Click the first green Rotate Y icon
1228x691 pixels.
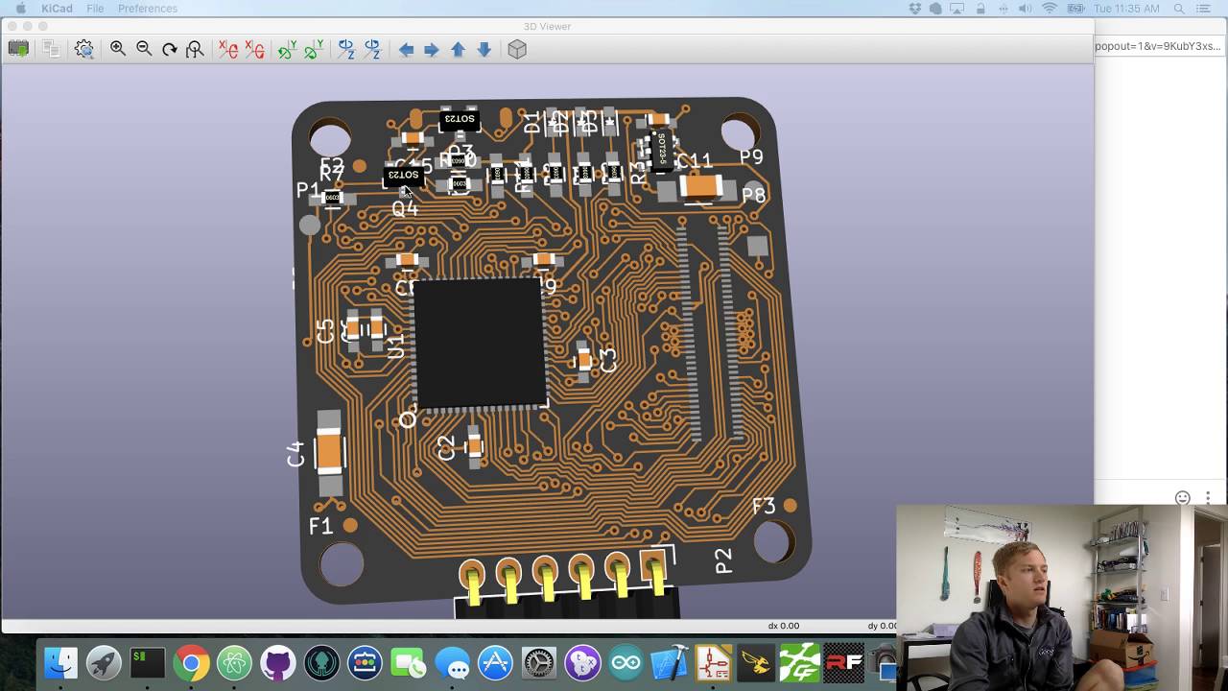point(287,49)
